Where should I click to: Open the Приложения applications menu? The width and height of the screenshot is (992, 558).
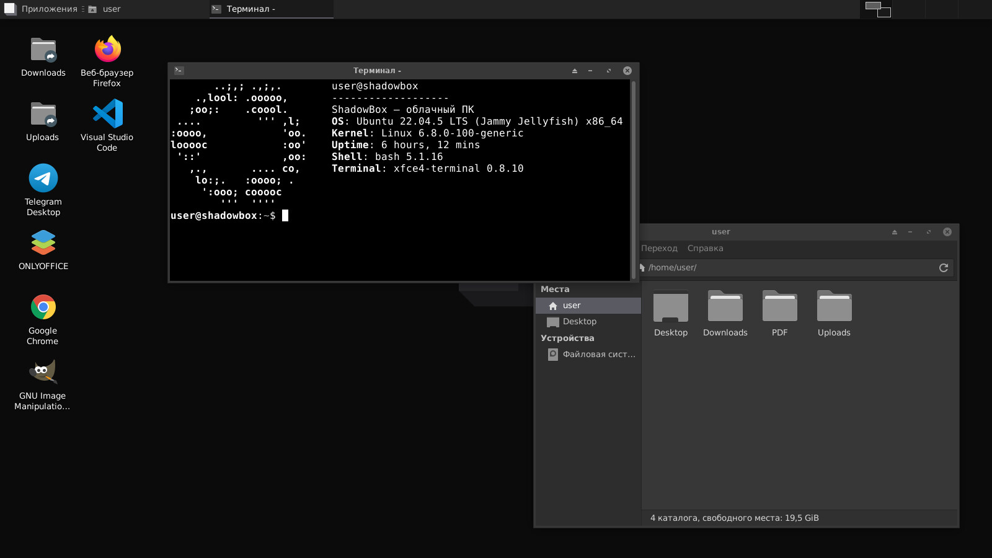(x=42, y=9)
